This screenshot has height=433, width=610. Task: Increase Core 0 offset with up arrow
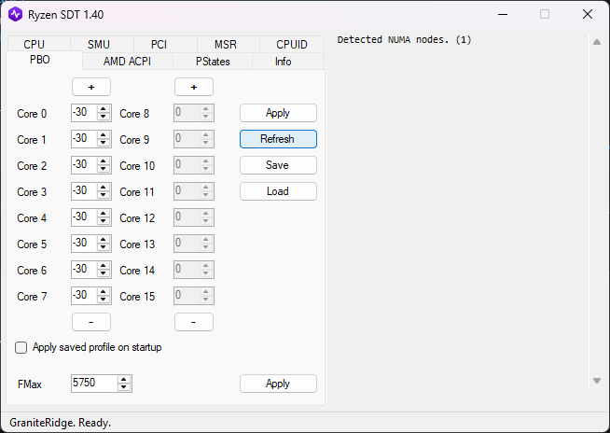104,109
